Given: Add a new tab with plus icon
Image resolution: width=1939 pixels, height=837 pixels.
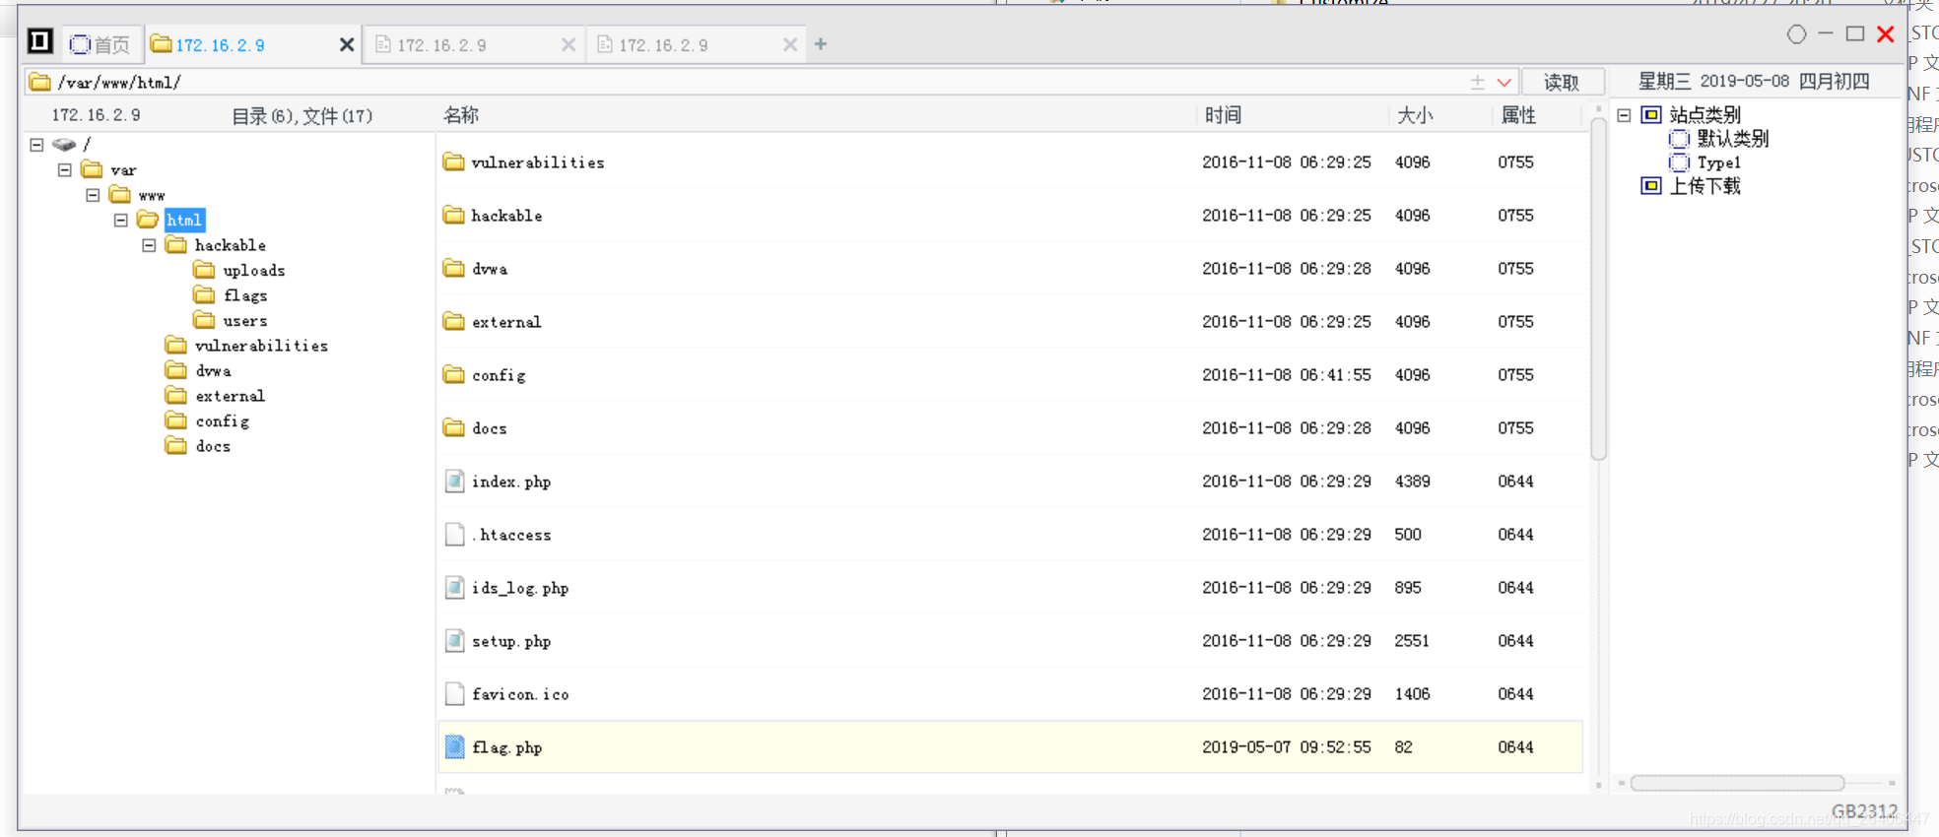Looking at the screenshot, I should point(821,44).
